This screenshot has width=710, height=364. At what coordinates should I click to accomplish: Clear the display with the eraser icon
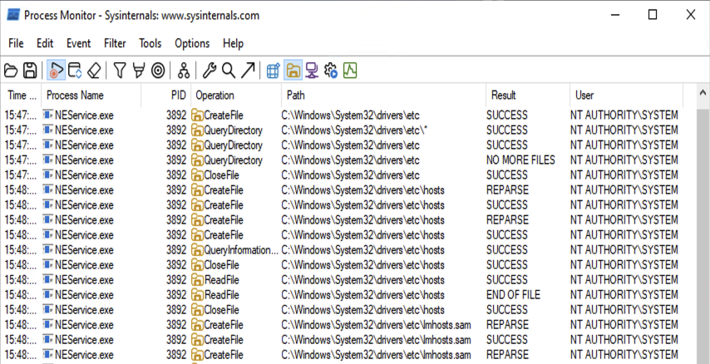94,71
